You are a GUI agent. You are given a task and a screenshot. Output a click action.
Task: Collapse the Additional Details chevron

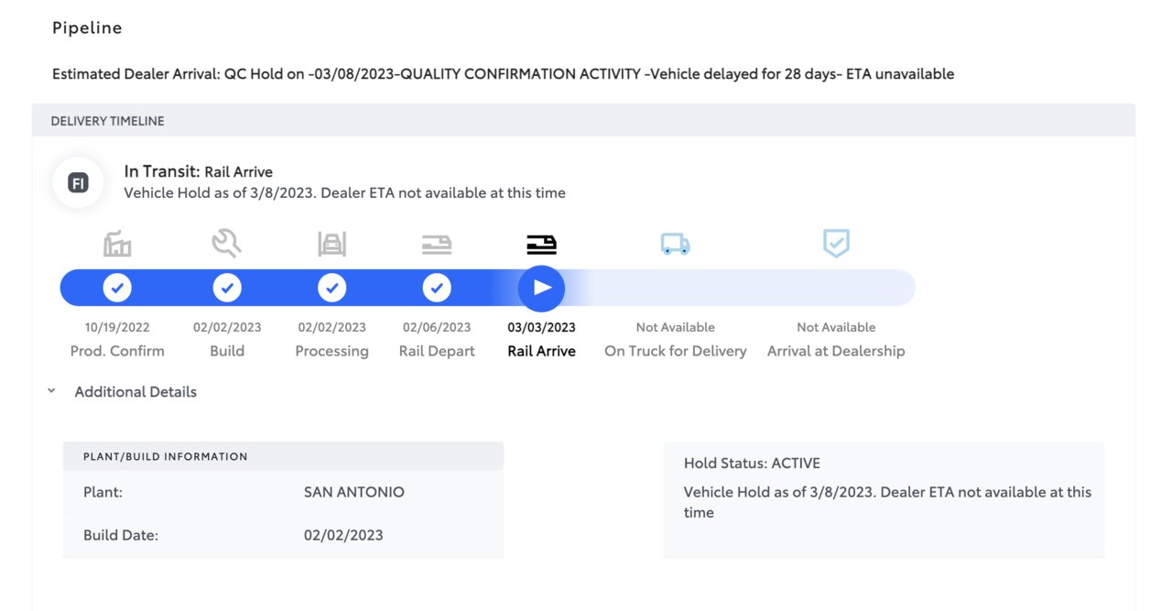pyautogui.click(x=52, y=391)
